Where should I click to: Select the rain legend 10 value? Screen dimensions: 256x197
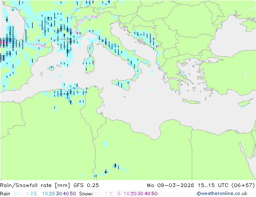coord(45,194)
